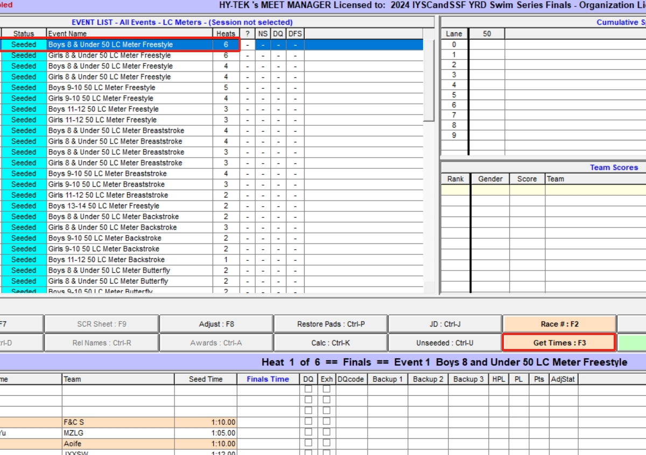646x455 pixels.
Task: Click the Race # : F2 button
Action: [558, 323]
